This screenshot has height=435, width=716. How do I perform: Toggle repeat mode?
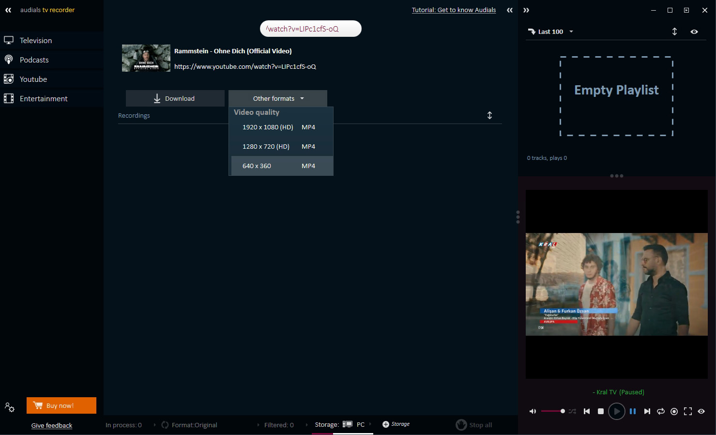click(661, 411)
